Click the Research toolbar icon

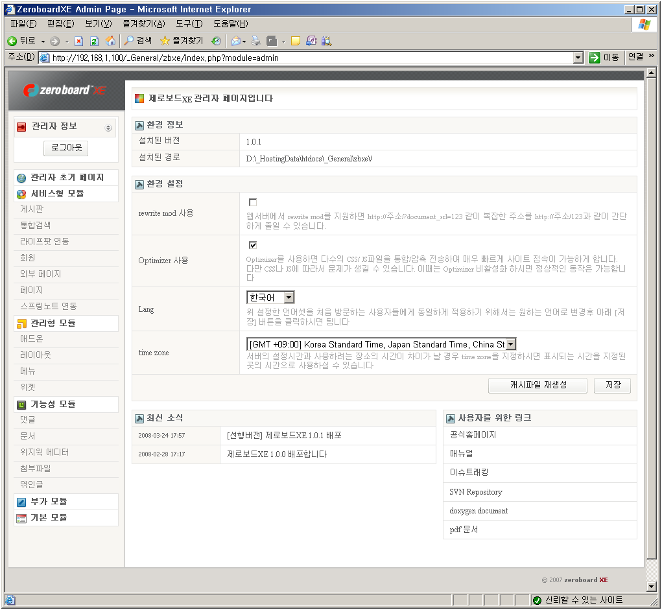[326, 41]
